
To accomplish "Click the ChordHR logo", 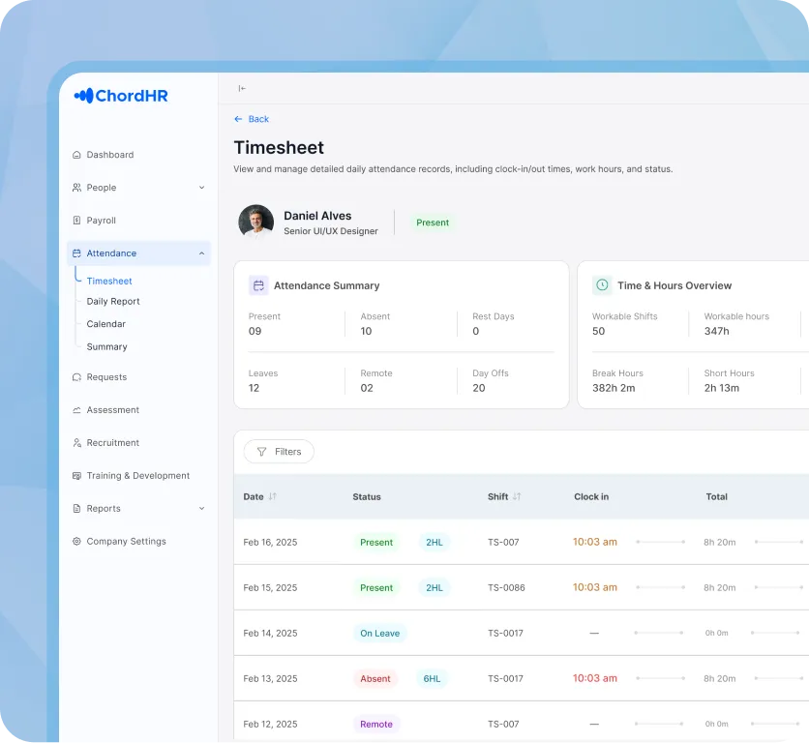I will point(121,96).
